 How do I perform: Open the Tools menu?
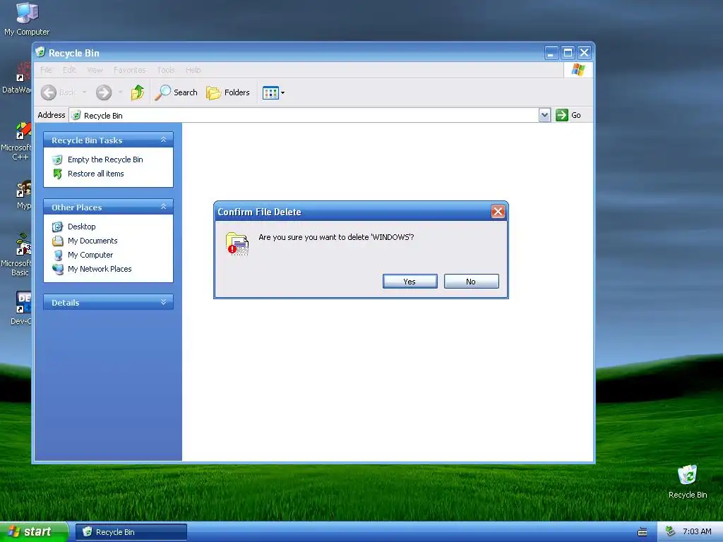(165, 70)
